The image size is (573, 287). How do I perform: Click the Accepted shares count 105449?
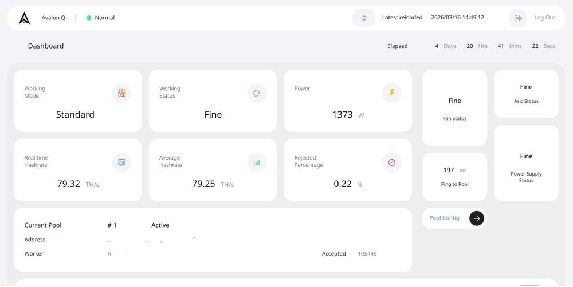(367, 254)
